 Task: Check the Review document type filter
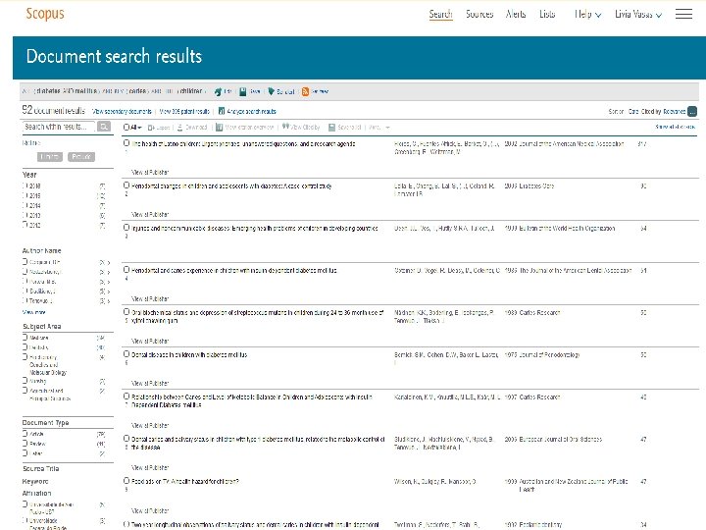tap(25, 444)
